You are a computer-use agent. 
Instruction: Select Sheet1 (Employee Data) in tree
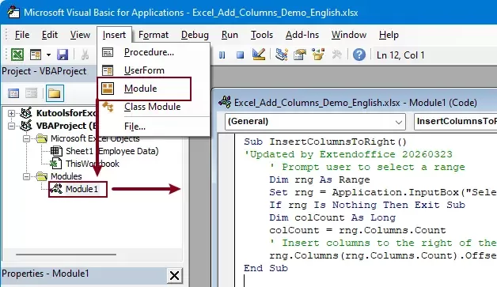tap(112, 151)
